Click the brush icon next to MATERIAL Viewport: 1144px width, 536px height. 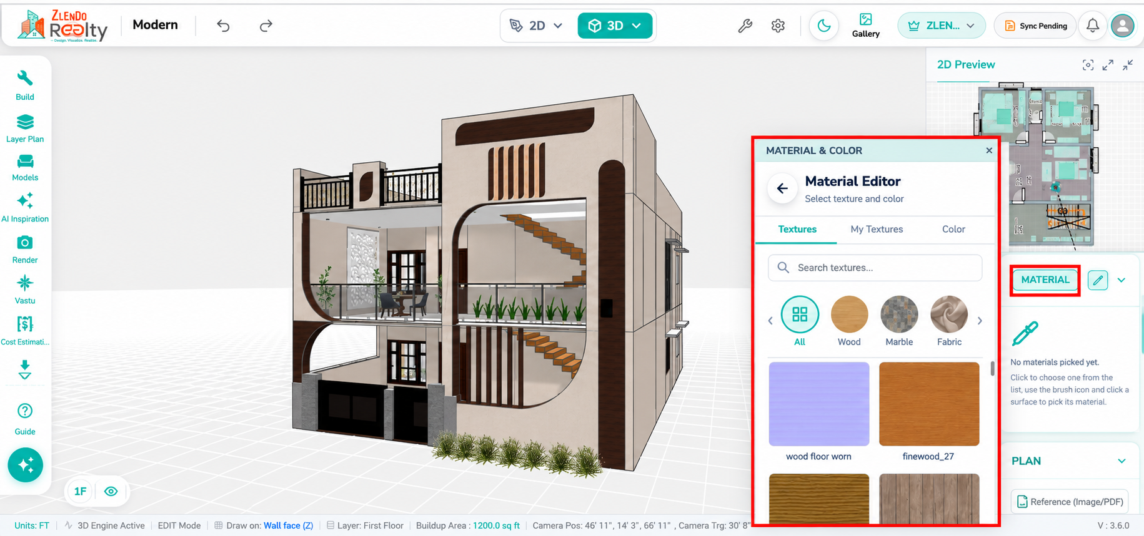1098,280
